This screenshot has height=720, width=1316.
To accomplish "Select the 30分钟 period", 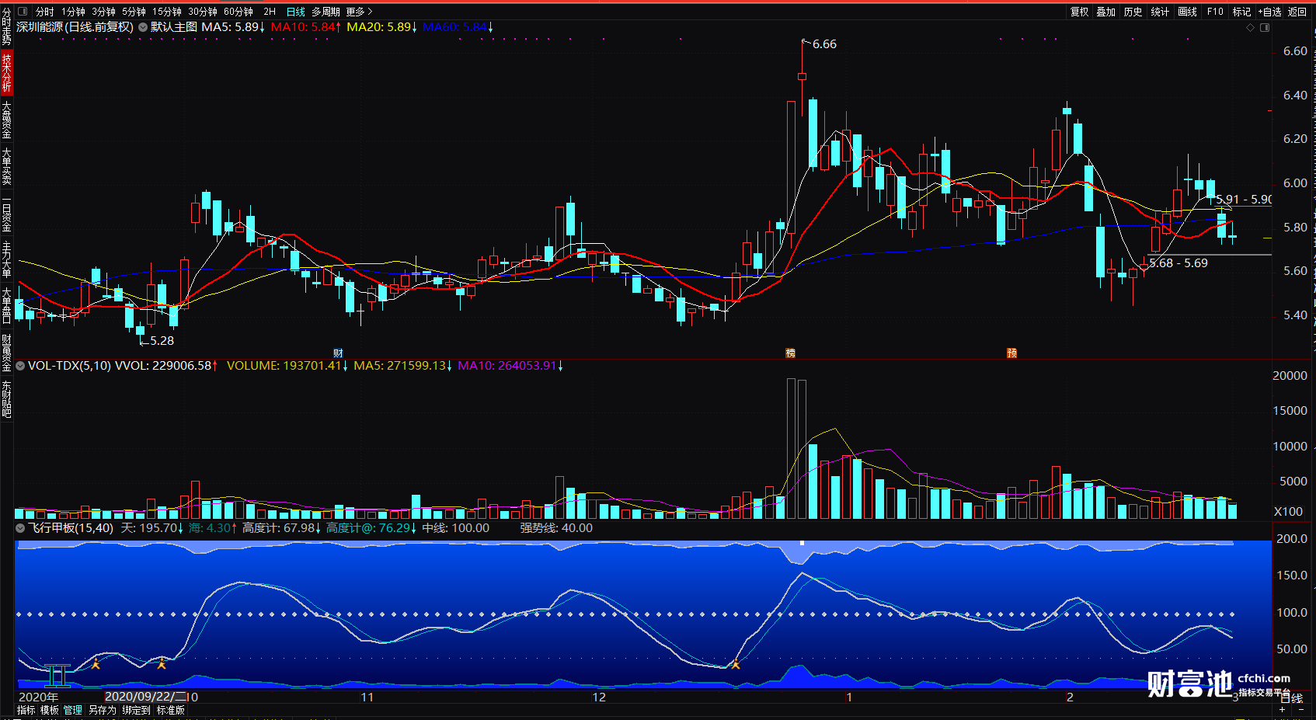I will coord(203,12).
